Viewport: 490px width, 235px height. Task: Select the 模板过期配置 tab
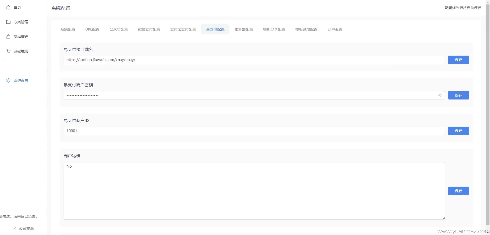click(307, 29)
